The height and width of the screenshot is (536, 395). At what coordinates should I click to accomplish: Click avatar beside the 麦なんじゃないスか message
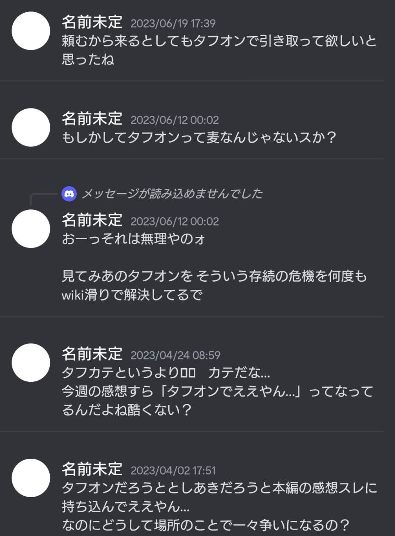tap(31, 127)
